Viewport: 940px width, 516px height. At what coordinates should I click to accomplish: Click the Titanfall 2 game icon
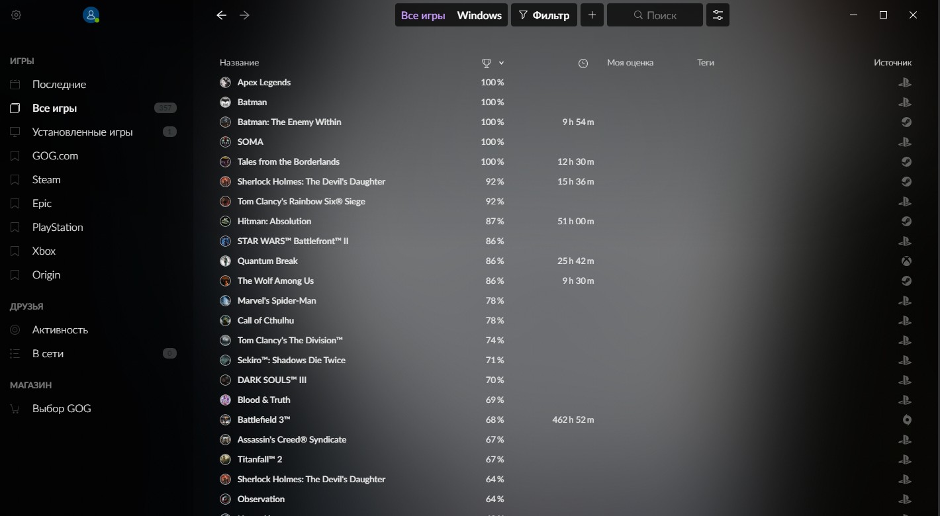(x=225, y=460)
